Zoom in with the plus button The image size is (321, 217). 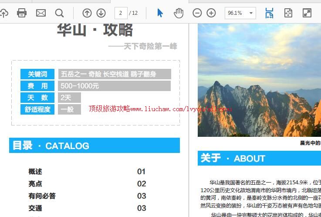click(211, 13)
